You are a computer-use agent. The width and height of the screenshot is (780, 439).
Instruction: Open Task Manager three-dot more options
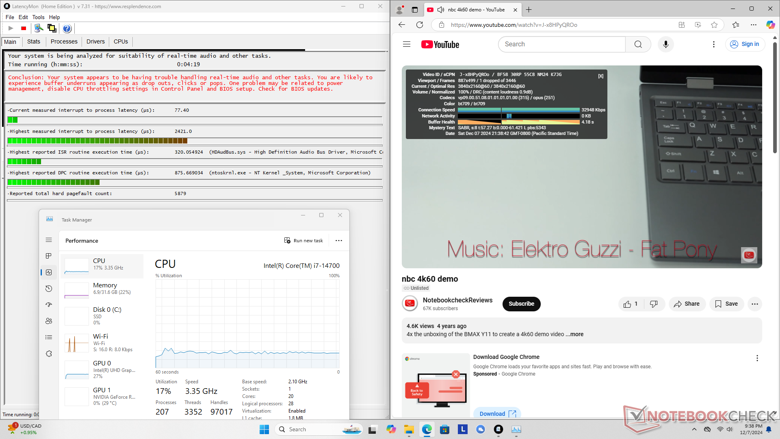338,241
